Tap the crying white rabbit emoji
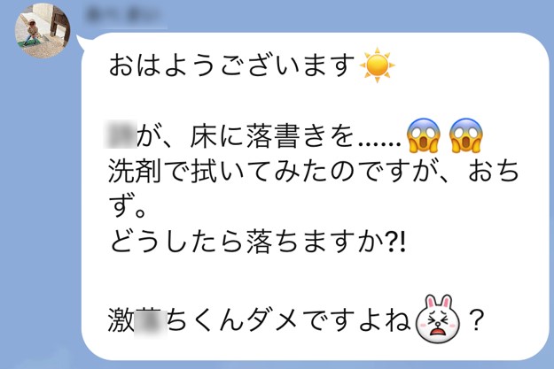 click(438, 319)
